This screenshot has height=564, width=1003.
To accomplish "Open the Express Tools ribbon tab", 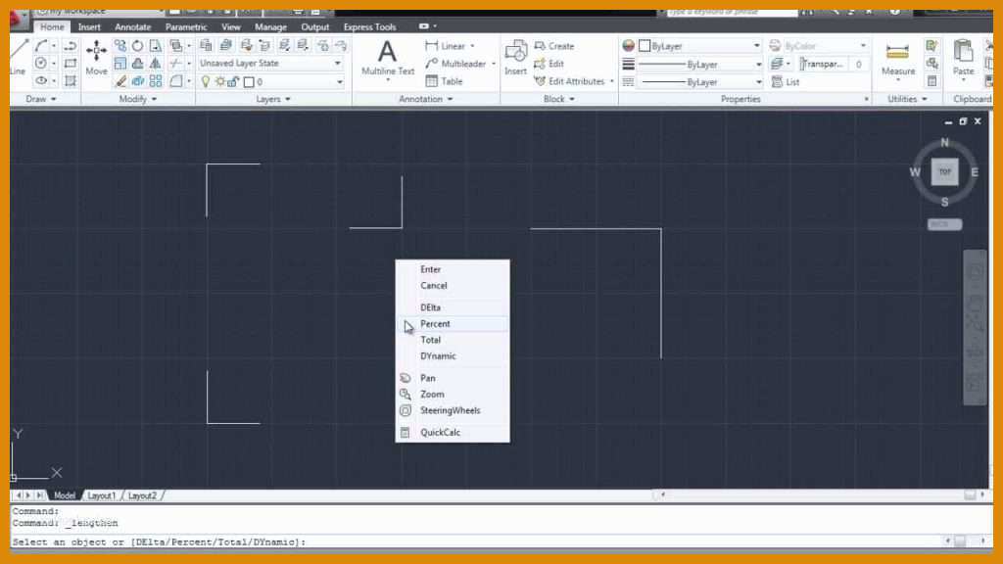I will [369, 26].
